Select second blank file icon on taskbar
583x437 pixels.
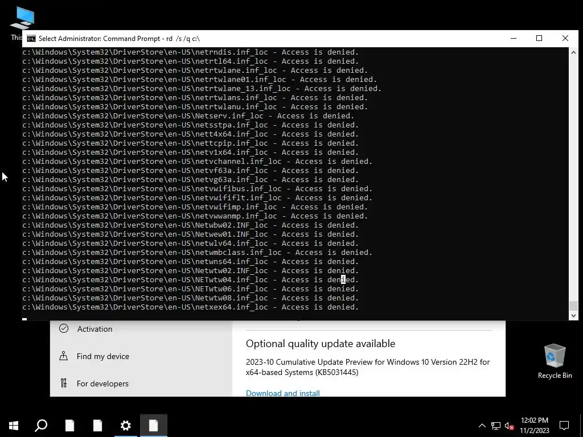pos(97,426)
